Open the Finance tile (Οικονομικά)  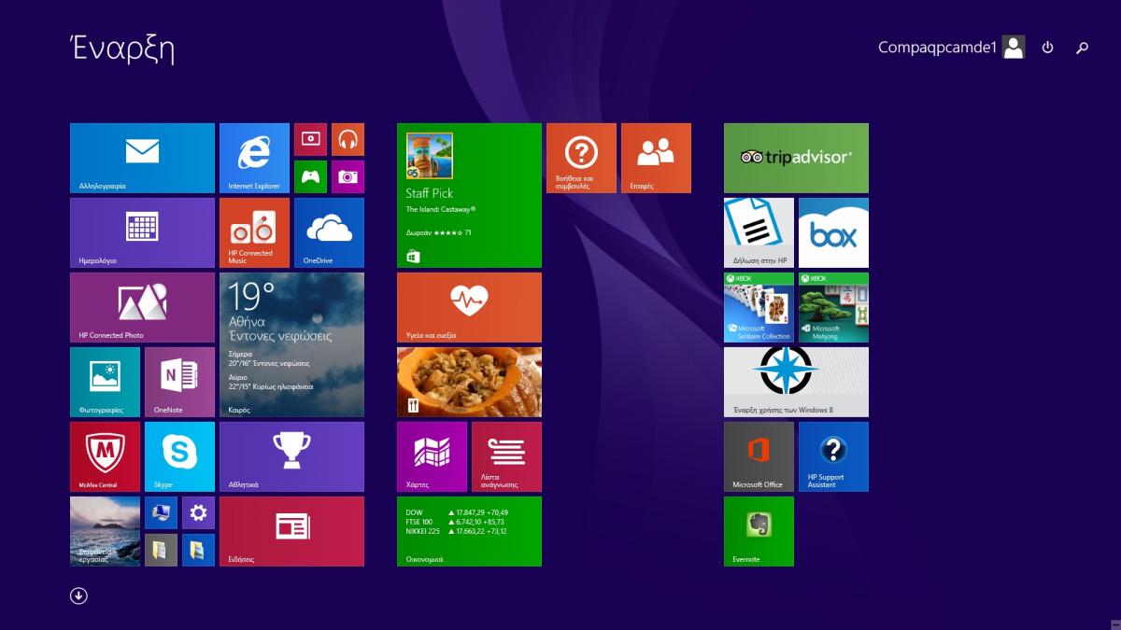pyautogui.click(x=469, y=531)
